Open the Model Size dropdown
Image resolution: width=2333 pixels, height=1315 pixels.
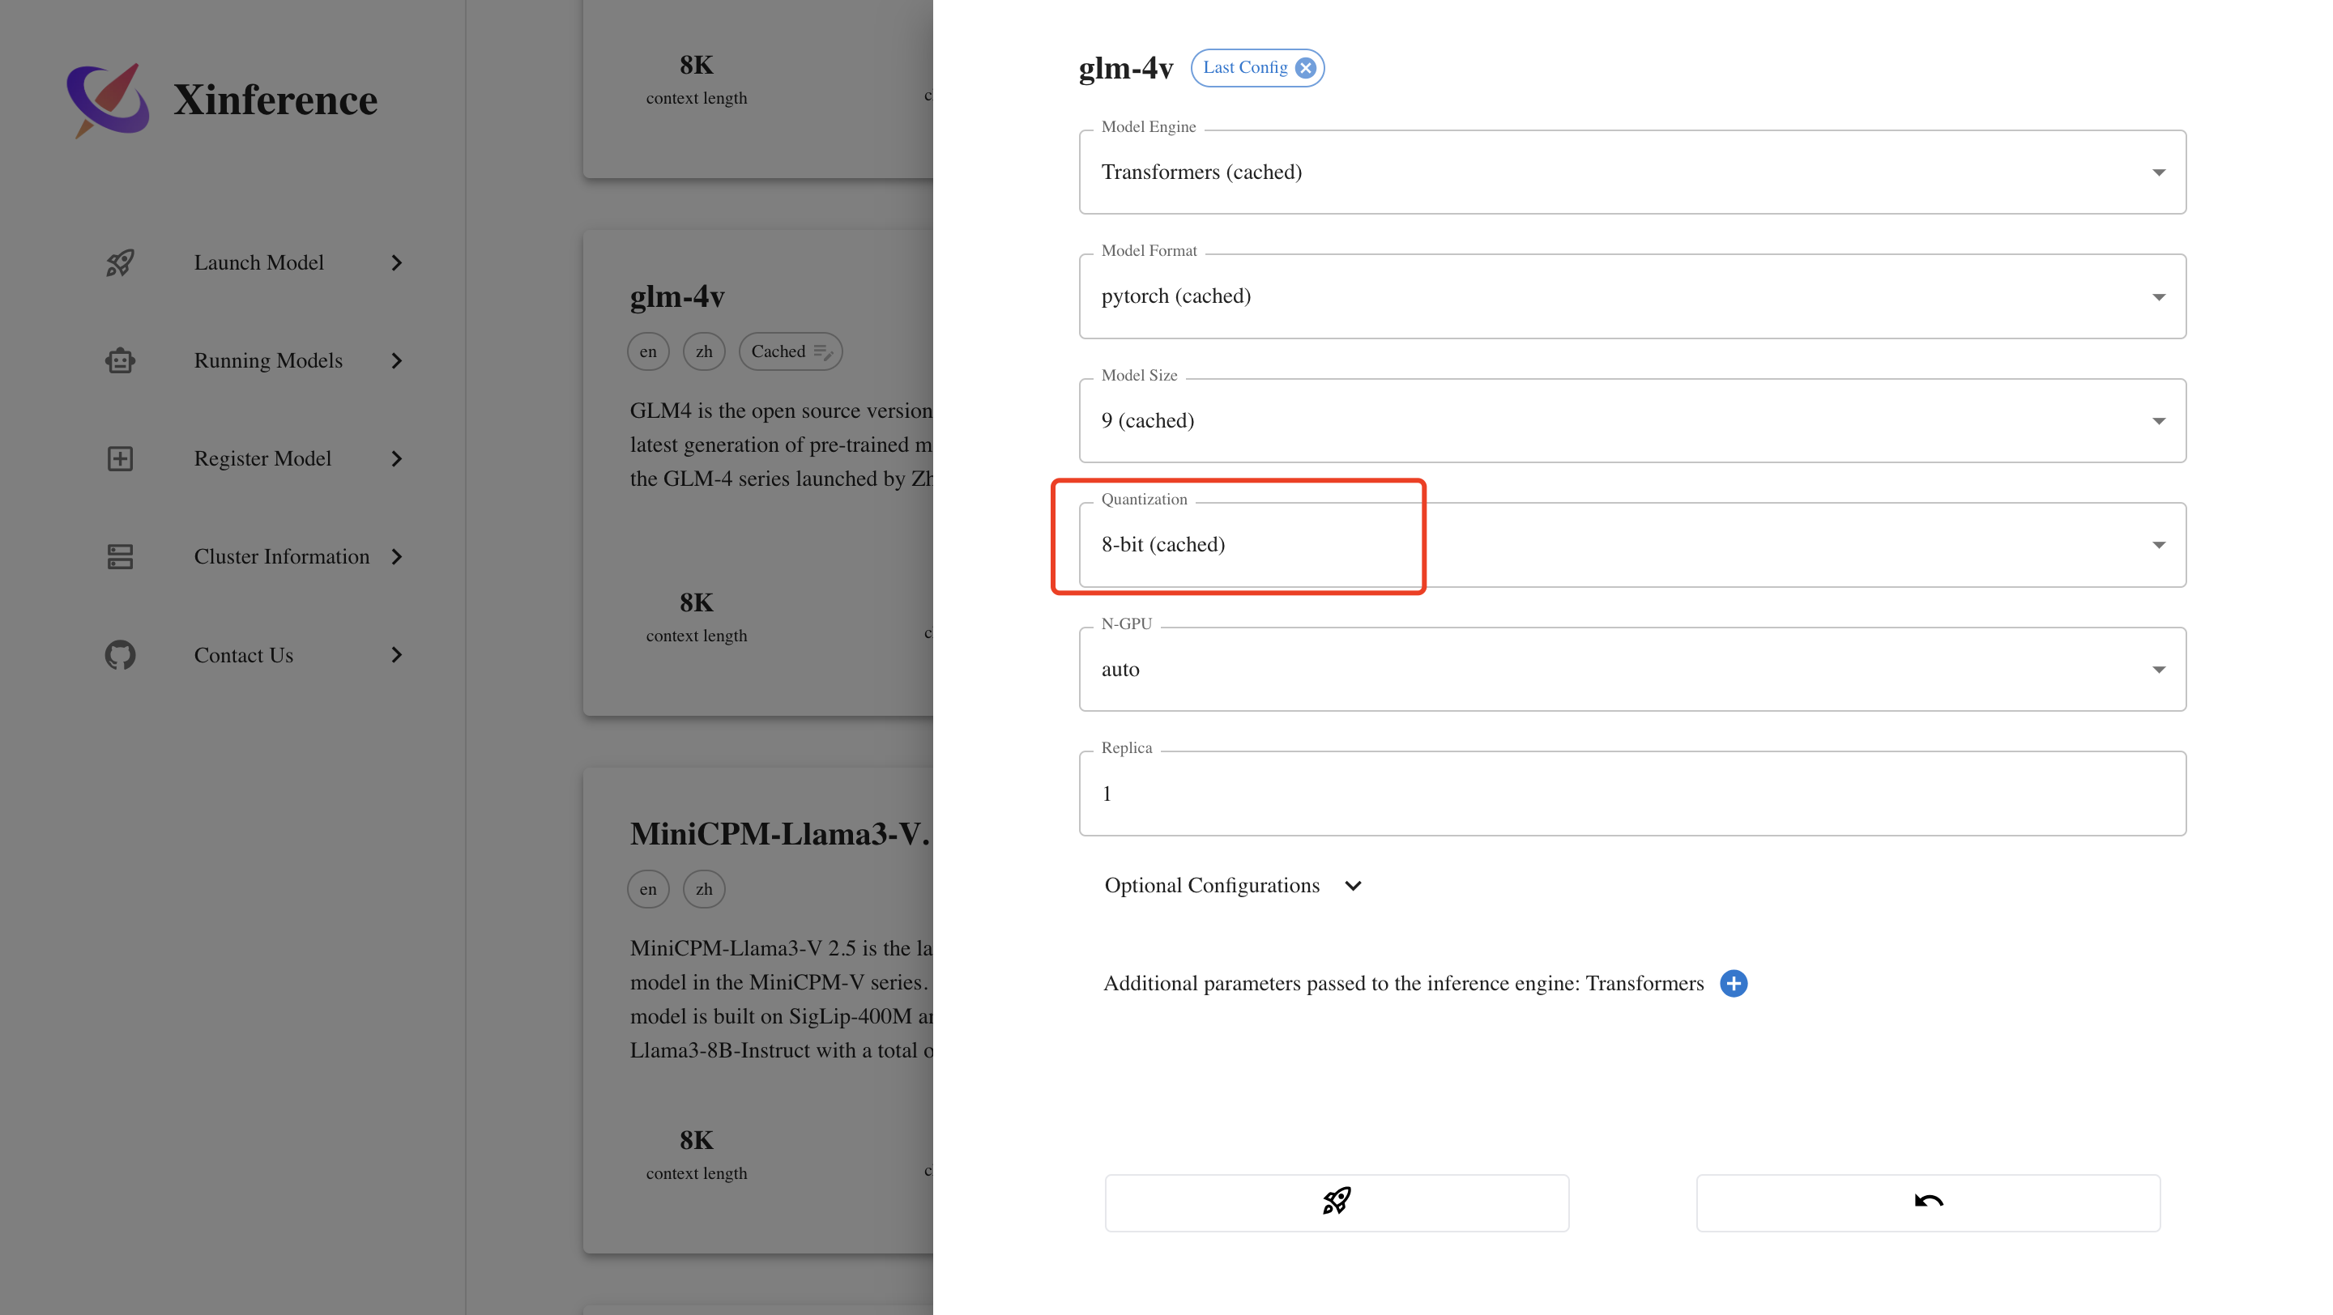coord(1632,421)
